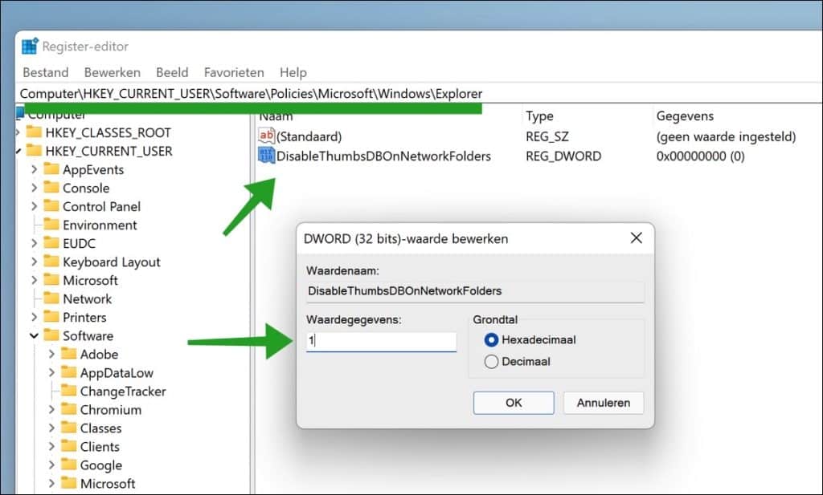Screen dimensions: 823x495
Task: Open the Network folder in the tree
Action: coord(88,298)
